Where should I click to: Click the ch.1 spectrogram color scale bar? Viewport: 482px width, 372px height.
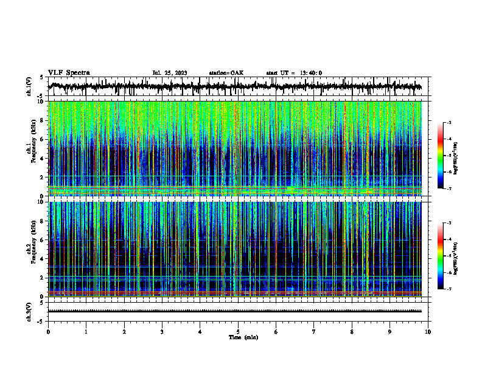pos(440,156)
